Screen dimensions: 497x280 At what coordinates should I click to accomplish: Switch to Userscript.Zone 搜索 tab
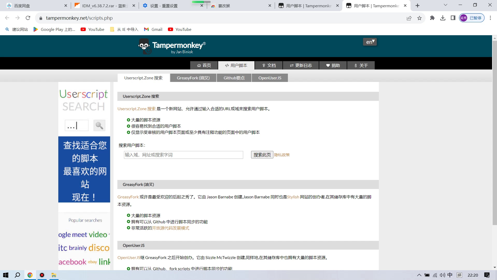click(143, 78)
